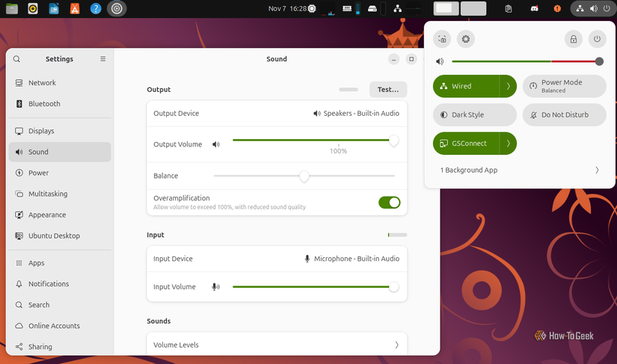The image size is (617, 364).
Task: Open Ubuntu Desktop settings
Action: (x=60, y=236)
